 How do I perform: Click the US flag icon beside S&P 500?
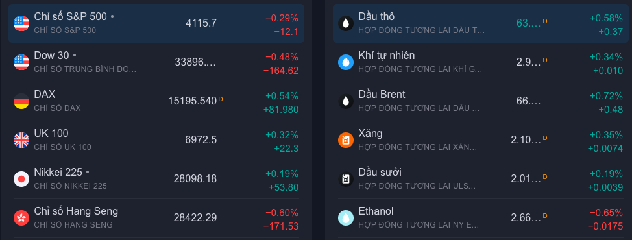(21, 23)
